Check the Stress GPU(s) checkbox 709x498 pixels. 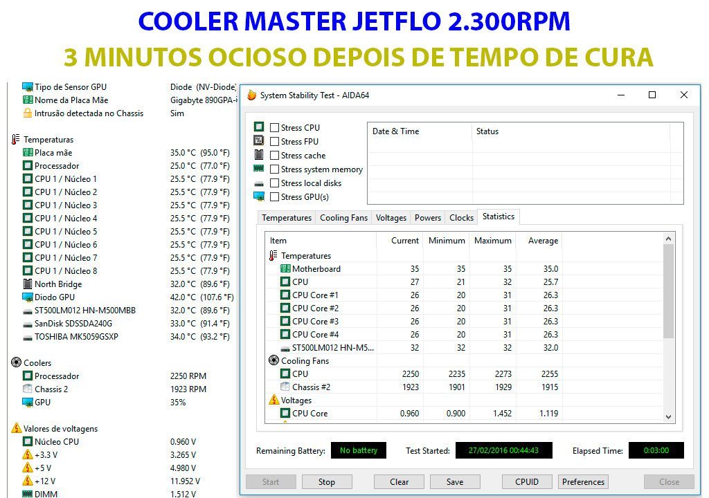click(274, 197)
